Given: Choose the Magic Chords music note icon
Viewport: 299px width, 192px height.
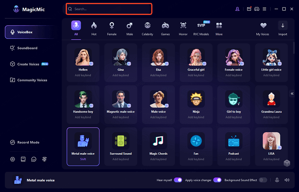Looking at the screenshot, I should pos(158,141).
